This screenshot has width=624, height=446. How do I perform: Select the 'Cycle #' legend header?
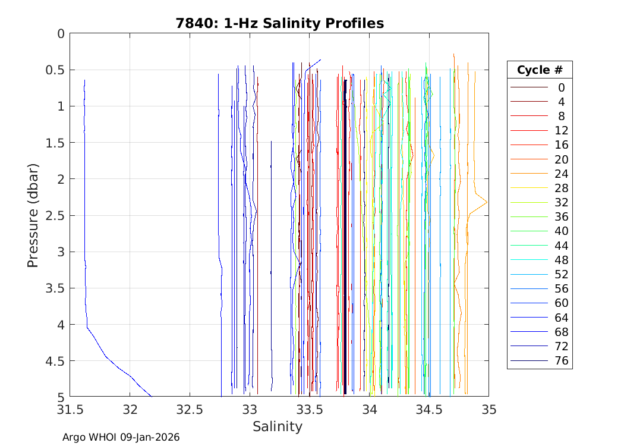click(540, 70)
